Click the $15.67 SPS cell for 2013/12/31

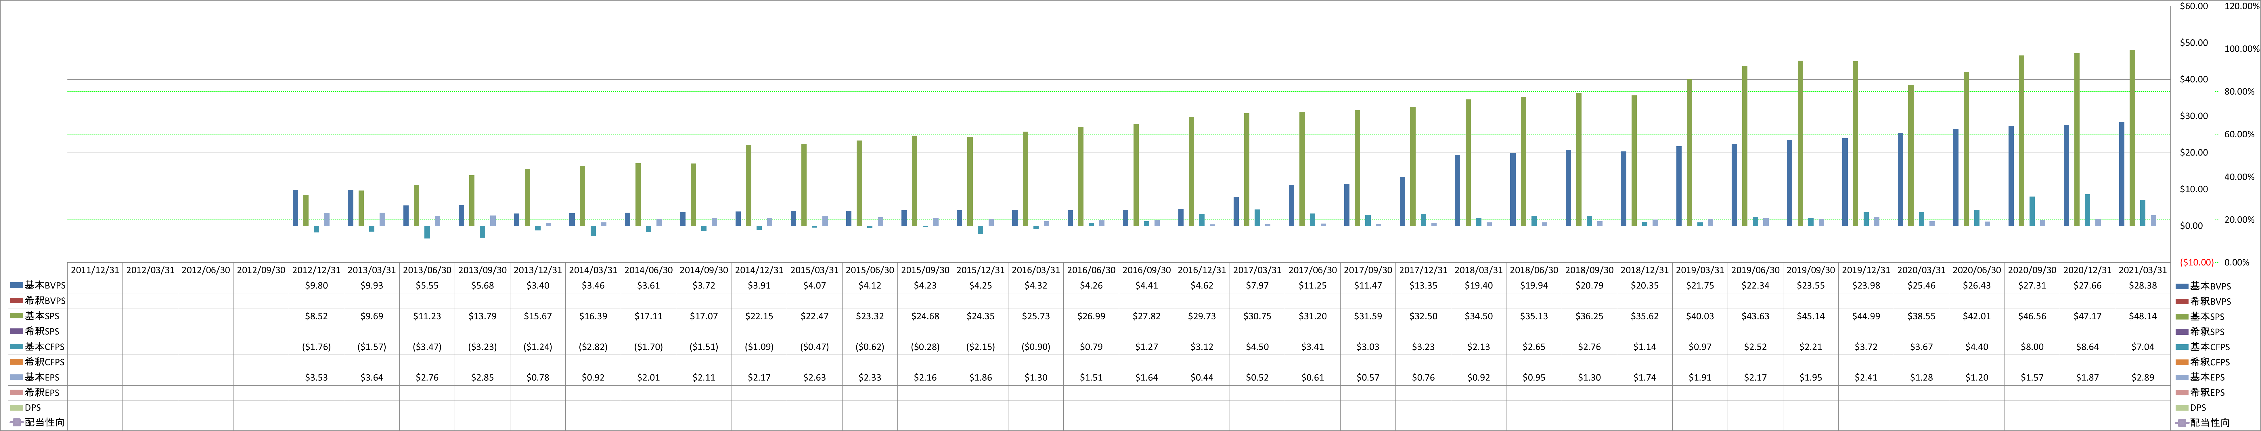(x=538, y=316)
